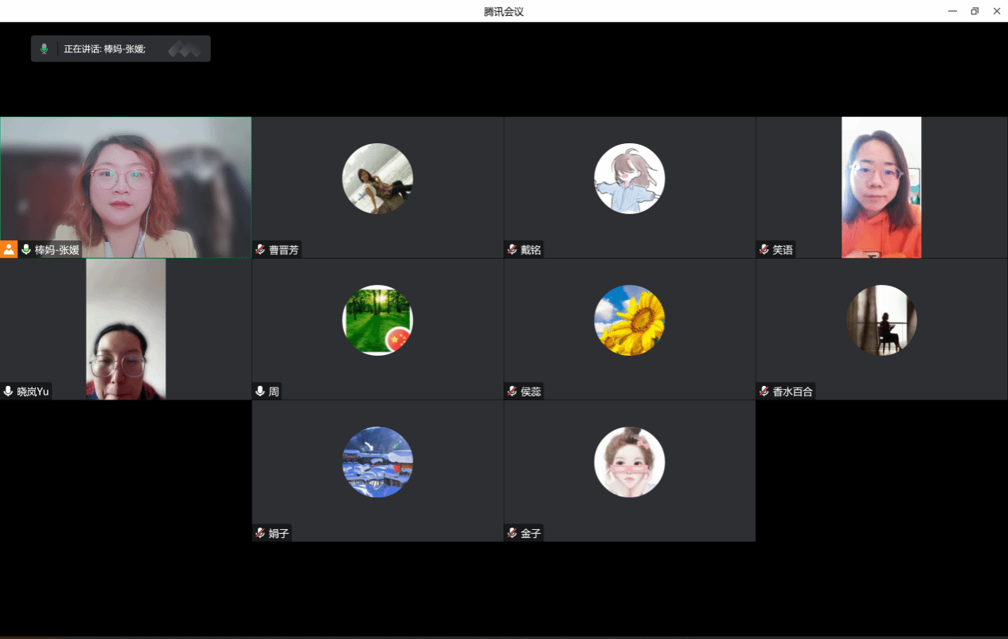The image size is (1008, 639).
Task: Click the green microphone icon in speaker bar
Action: pyautogui.click(x=45, y=49)
